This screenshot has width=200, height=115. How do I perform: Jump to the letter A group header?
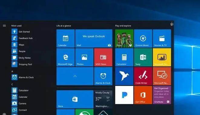point(12,71)
